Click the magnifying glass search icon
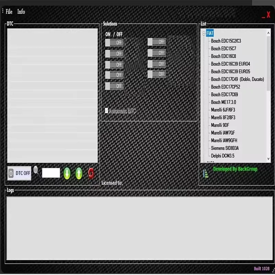This screenshot has height=275, width=275. [37, 172]
